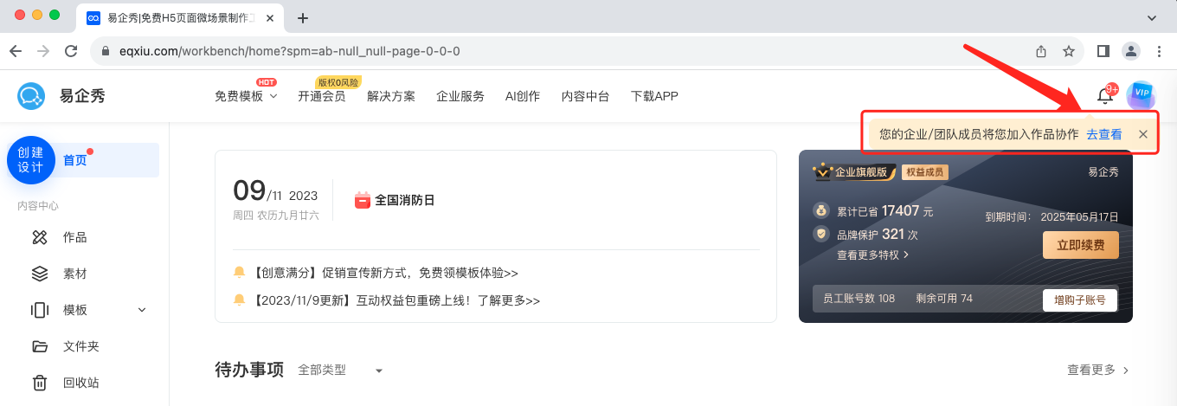This screenshot has width=1177, height=406.
Task: Click the Chrome share page icon
Action: [1041, 51]
